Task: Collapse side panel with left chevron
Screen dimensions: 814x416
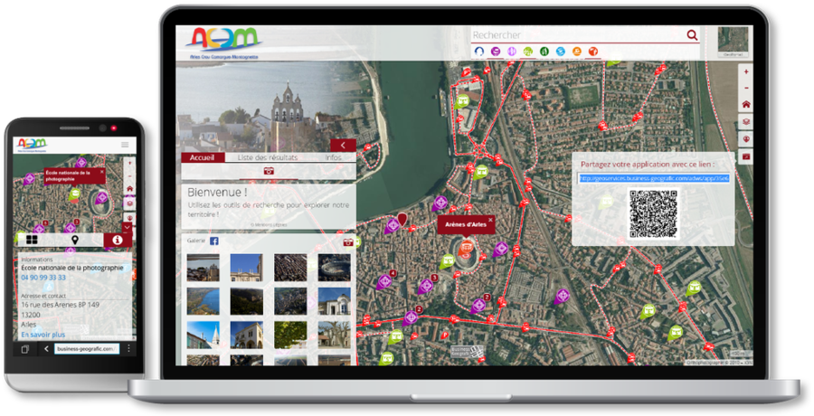Action: (x=343, y=145)
